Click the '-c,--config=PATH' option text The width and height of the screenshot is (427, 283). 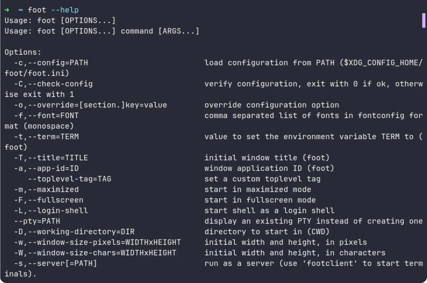(x=51, y=63)
